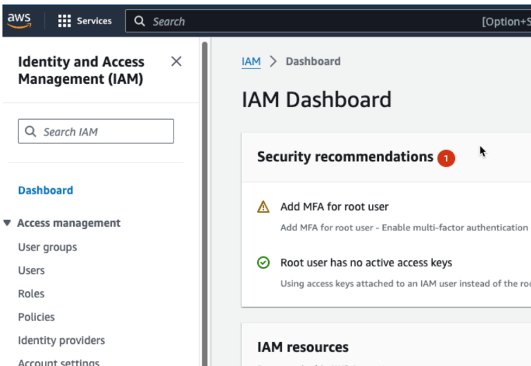Open Account settings in sidebar
Screen dimensions: 531x366
59,362
